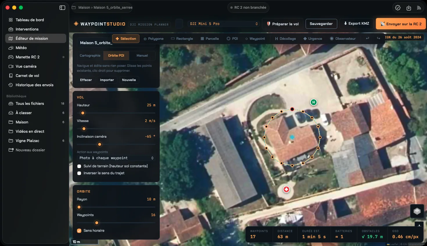Select the Observateur tool

point(343,39)
